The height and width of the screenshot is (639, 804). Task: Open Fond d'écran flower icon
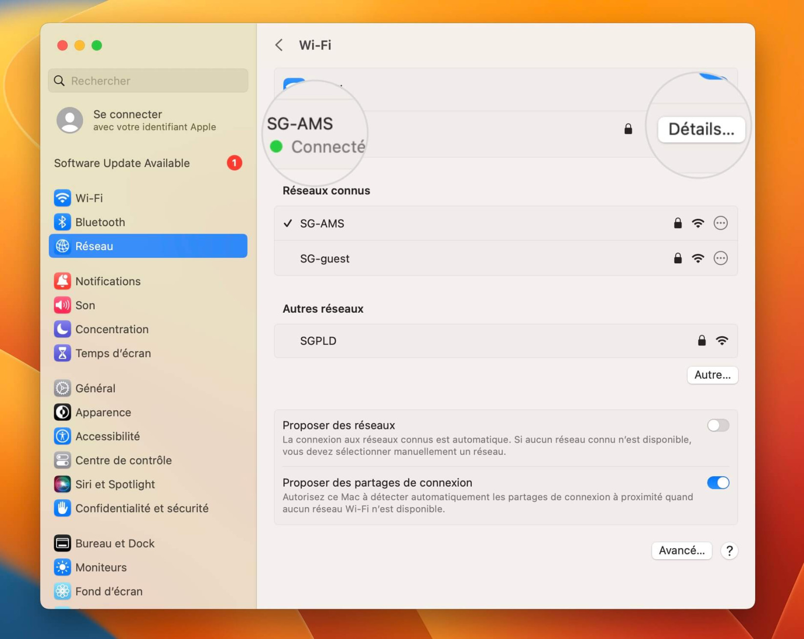pos(63,591)
